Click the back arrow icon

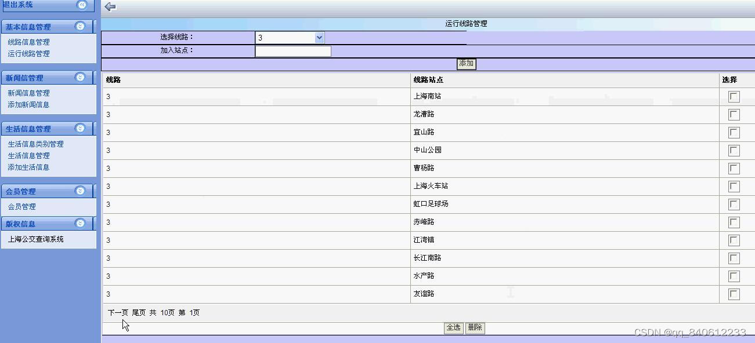[x=110, y=7]
